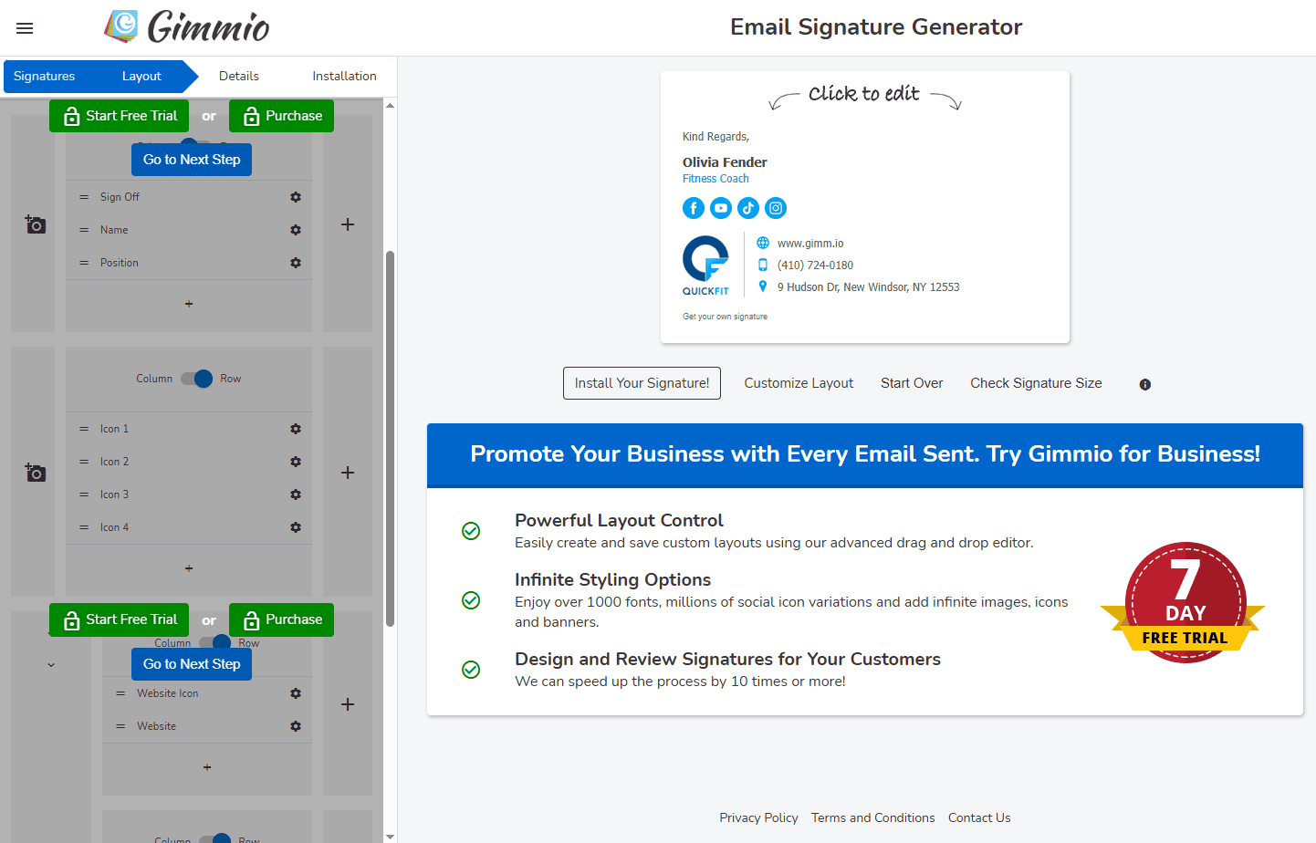Click Start Over

tap(912, 383)
